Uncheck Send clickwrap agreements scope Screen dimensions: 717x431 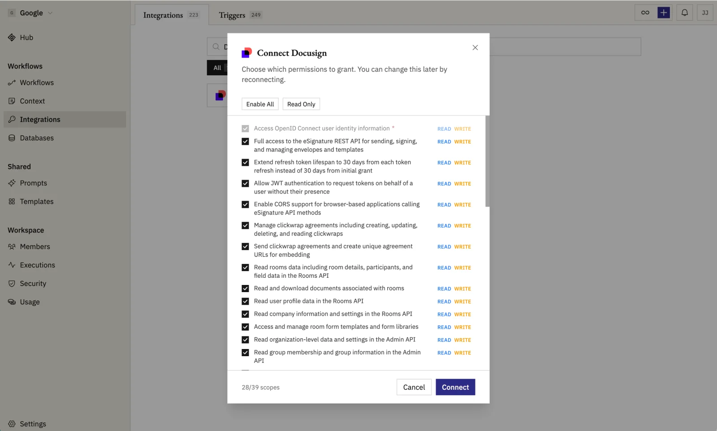pos(245,247)
